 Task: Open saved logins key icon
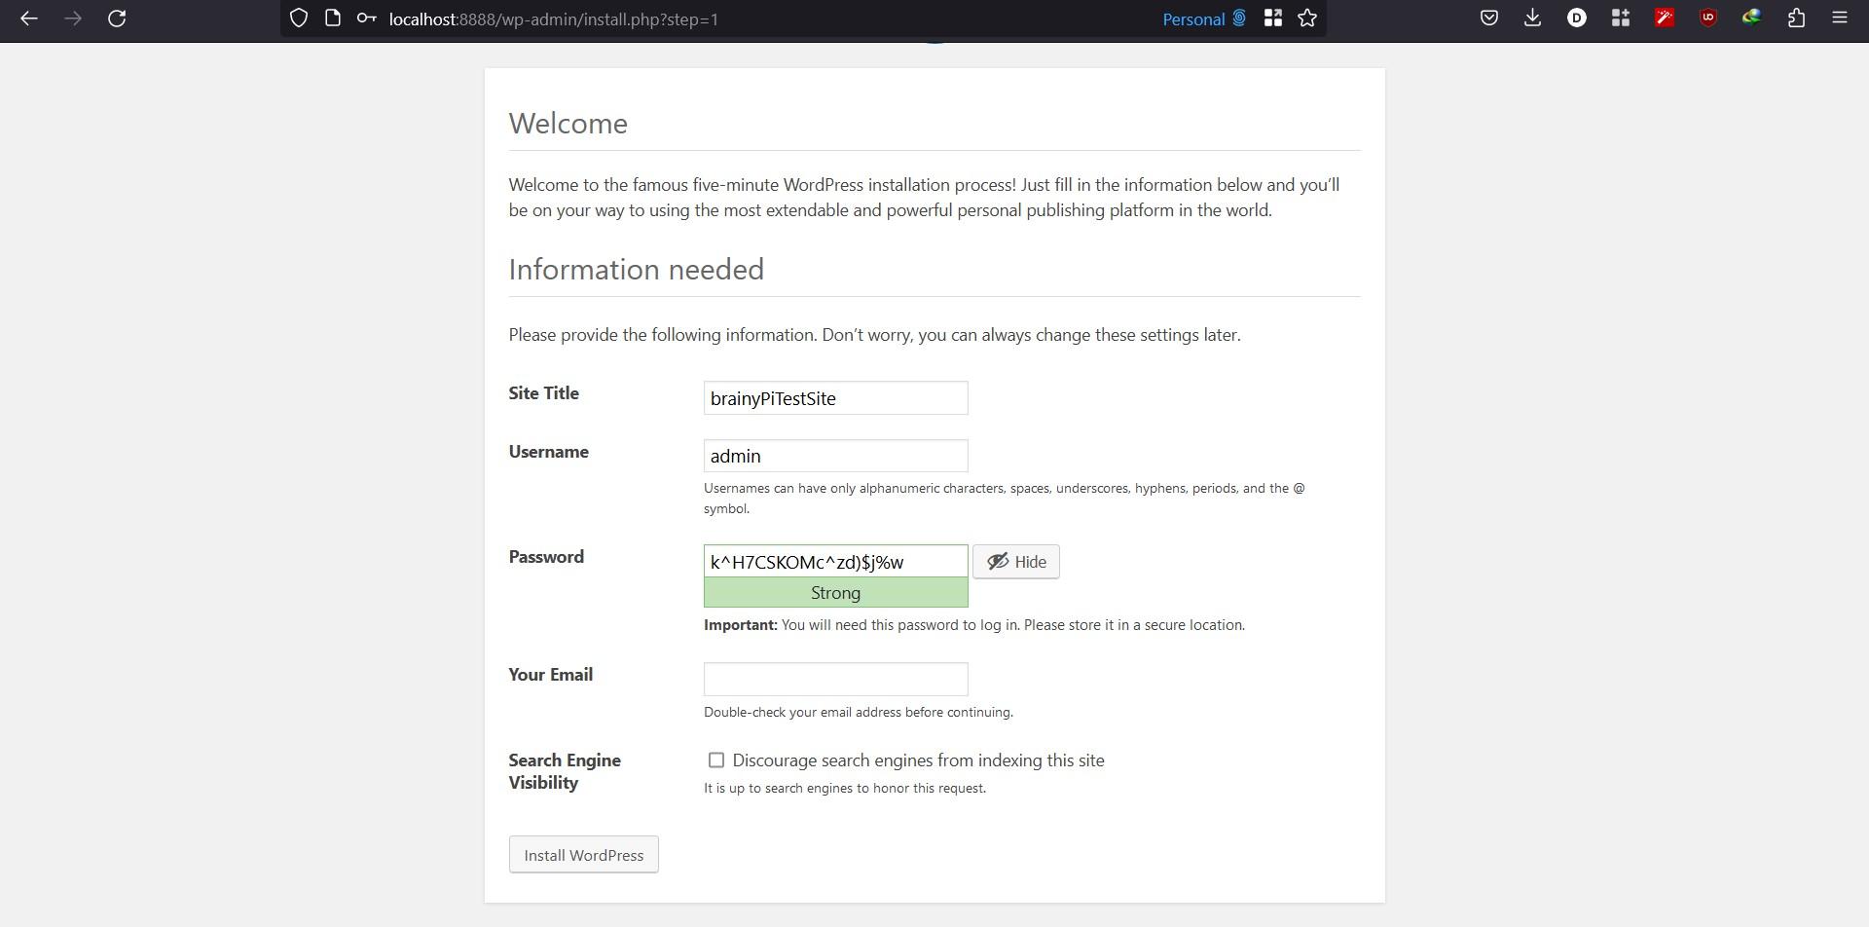tap(366, 19)
